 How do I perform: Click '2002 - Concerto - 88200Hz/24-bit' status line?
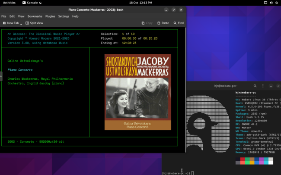(35, 141)
